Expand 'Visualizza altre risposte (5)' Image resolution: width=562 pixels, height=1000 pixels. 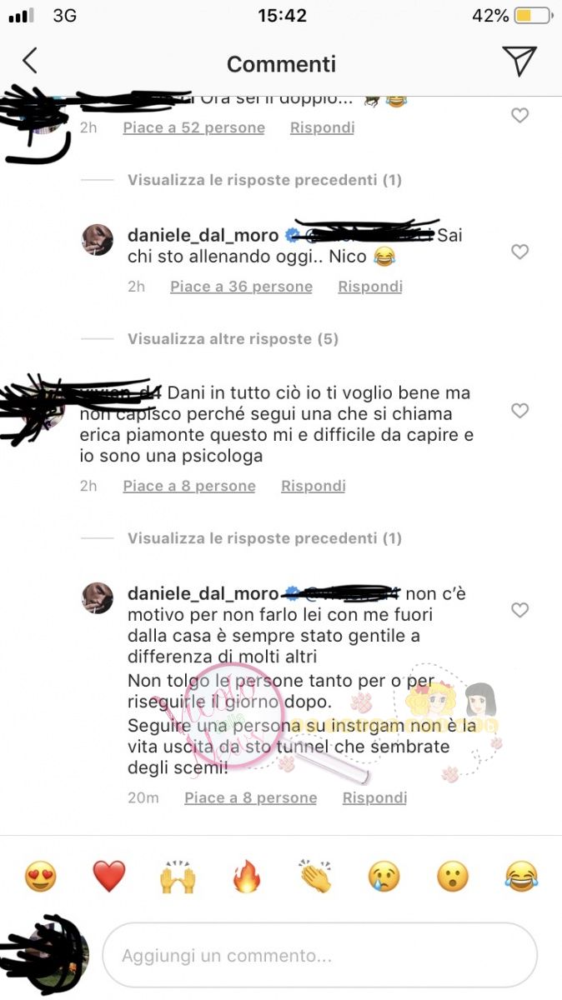point(233,339)
